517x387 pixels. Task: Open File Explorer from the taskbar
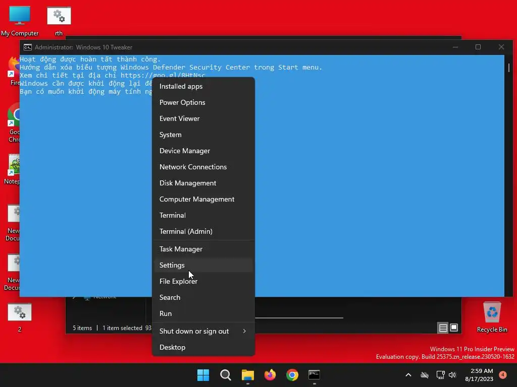click(x=247, y=375)
